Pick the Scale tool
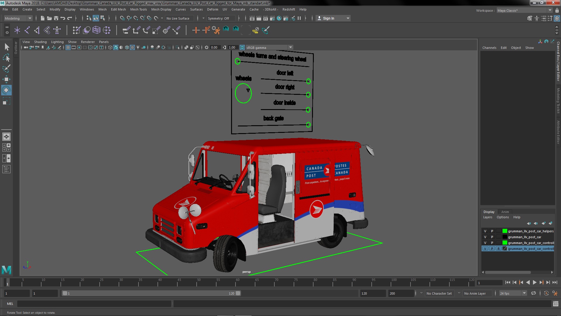 pos(6,101)
